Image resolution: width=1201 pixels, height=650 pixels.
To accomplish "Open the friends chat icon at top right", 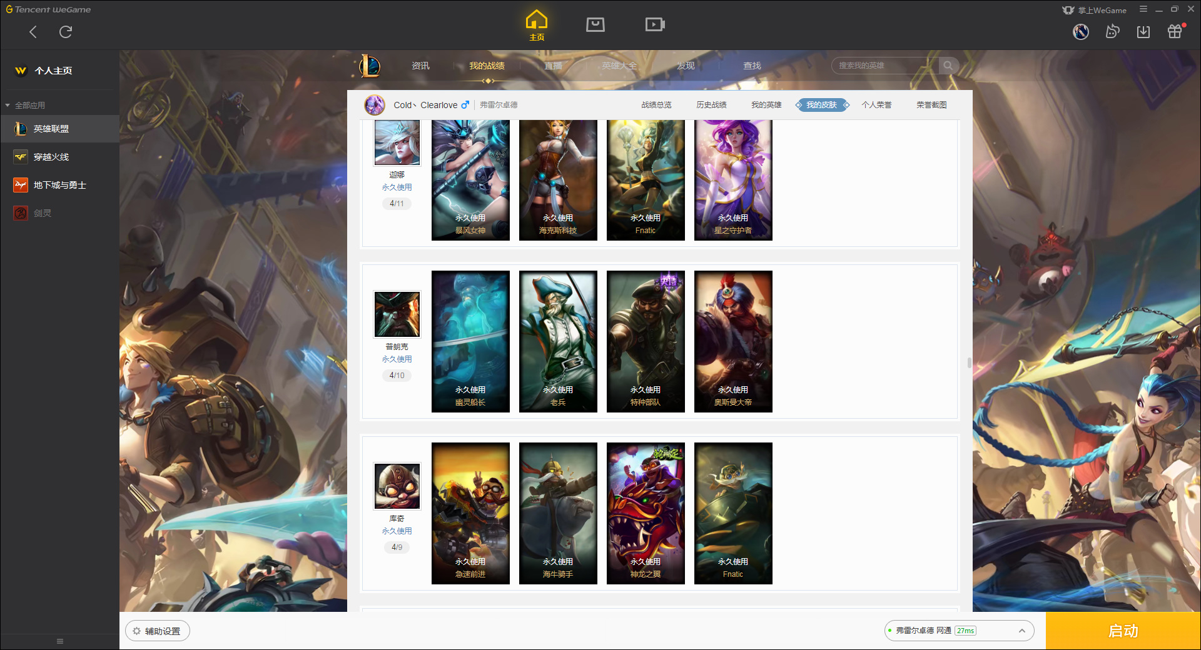I will pyautogui.click(x=1112, y=31).
